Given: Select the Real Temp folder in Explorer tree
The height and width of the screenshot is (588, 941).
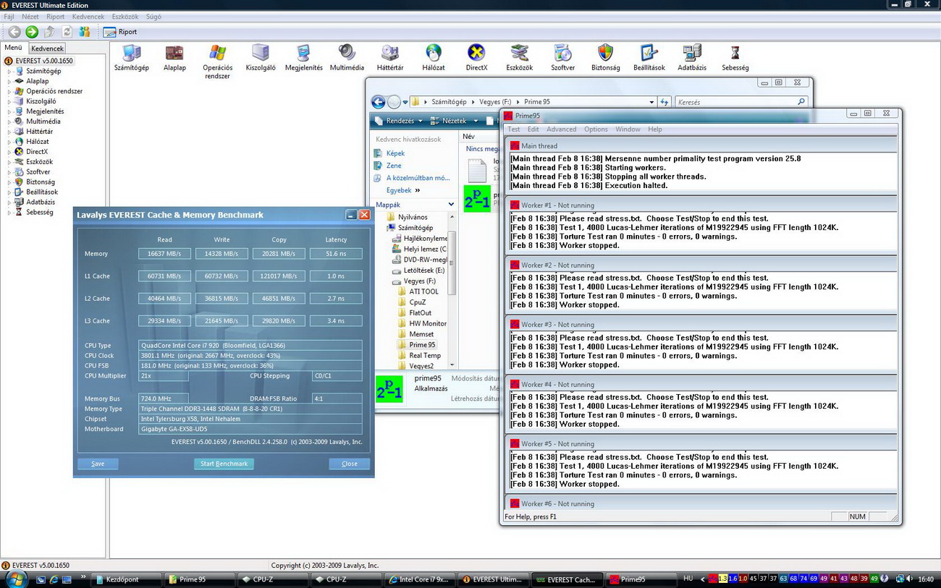Looking at the screenshot, I should [425, 355].
